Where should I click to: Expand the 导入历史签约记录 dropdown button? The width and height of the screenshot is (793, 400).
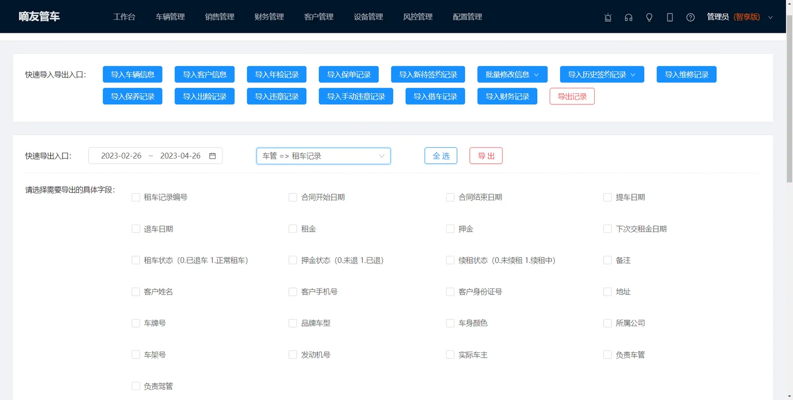pyautogui.click(x=602, y=74)
